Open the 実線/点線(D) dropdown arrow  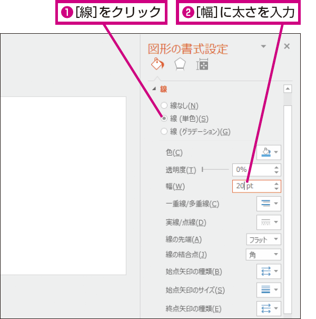(276, 222)
